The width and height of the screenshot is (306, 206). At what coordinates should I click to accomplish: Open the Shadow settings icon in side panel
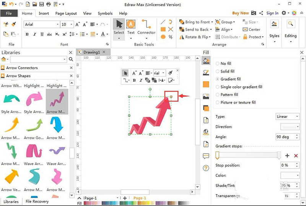point(206,108)
